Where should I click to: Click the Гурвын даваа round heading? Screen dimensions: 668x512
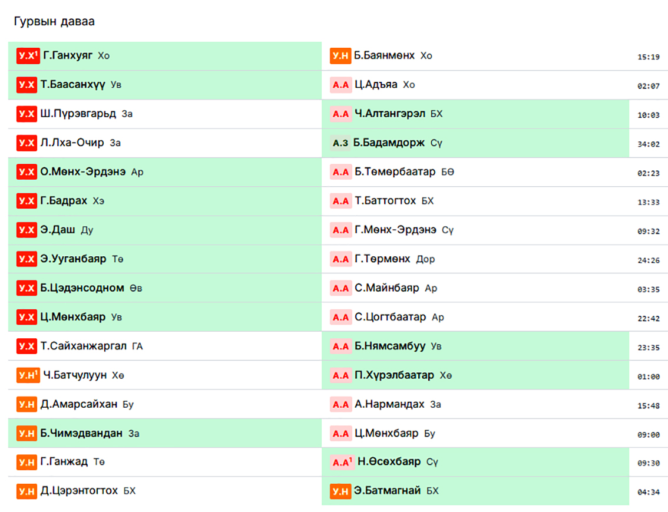point(54,22)
